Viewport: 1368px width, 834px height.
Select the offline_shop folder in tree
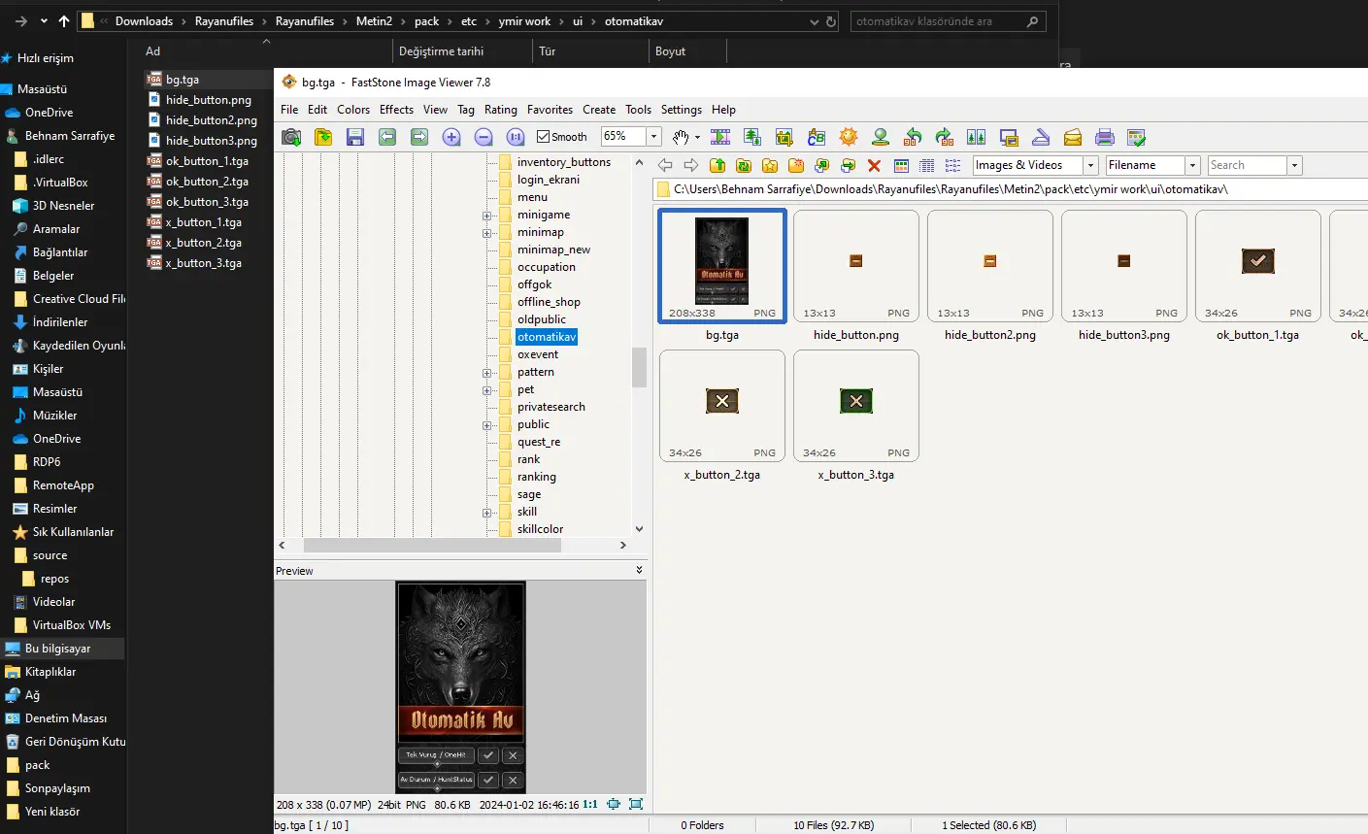pyautogui.click(x=549, y=302)
